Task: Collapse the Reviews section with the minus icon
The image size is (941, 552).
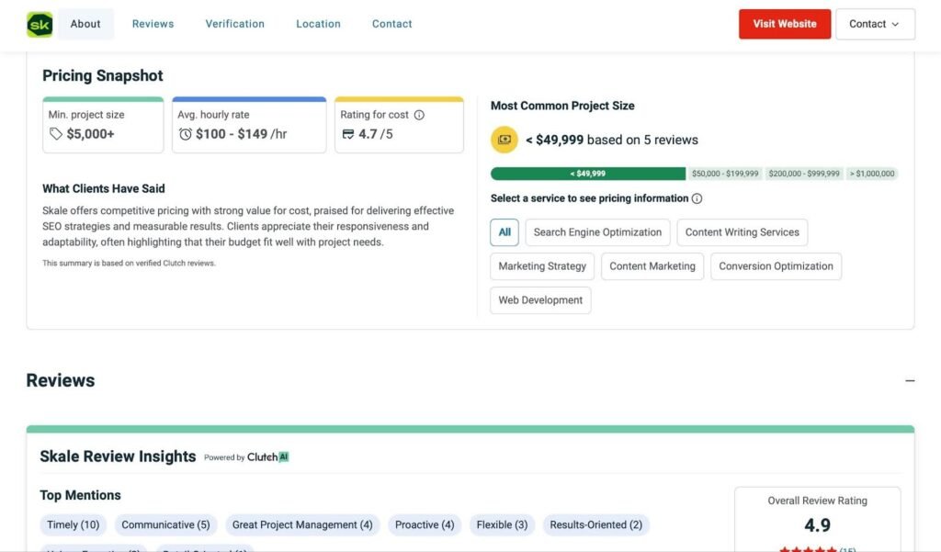Action: pyautogui.click(x=910, y=380)
